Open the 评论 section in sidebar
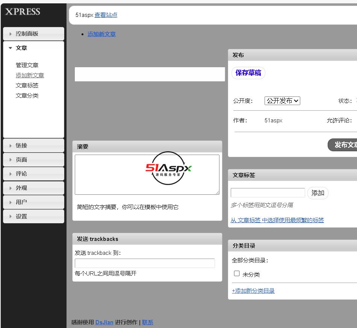 [21, 174]
